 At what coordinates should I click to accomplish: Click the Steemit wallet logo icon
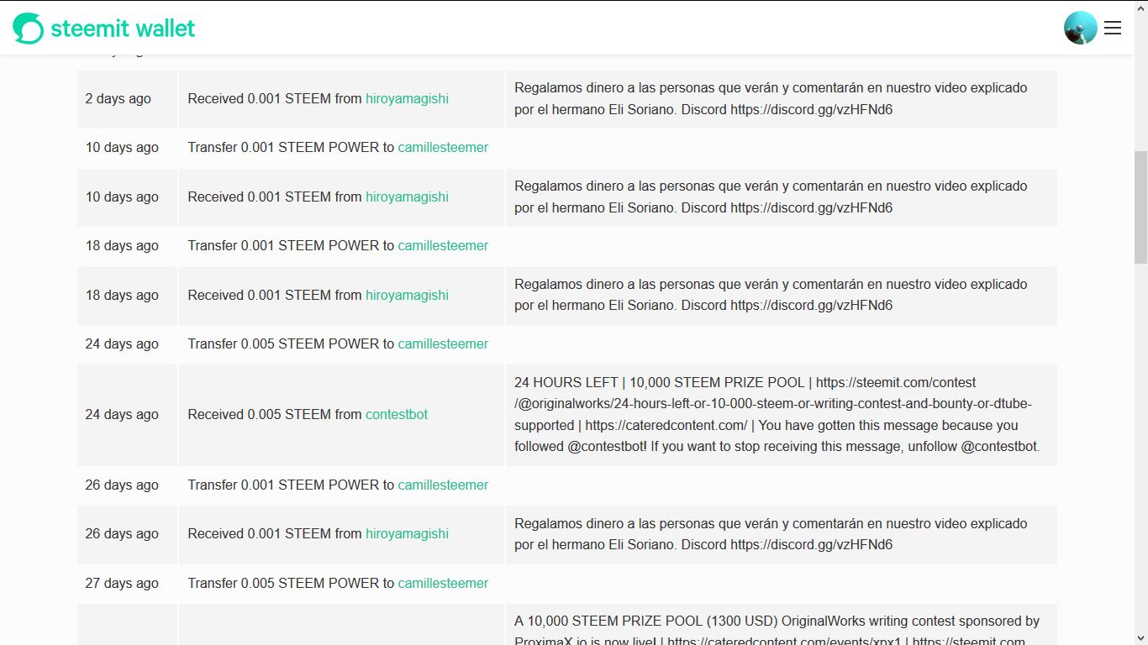28,29
